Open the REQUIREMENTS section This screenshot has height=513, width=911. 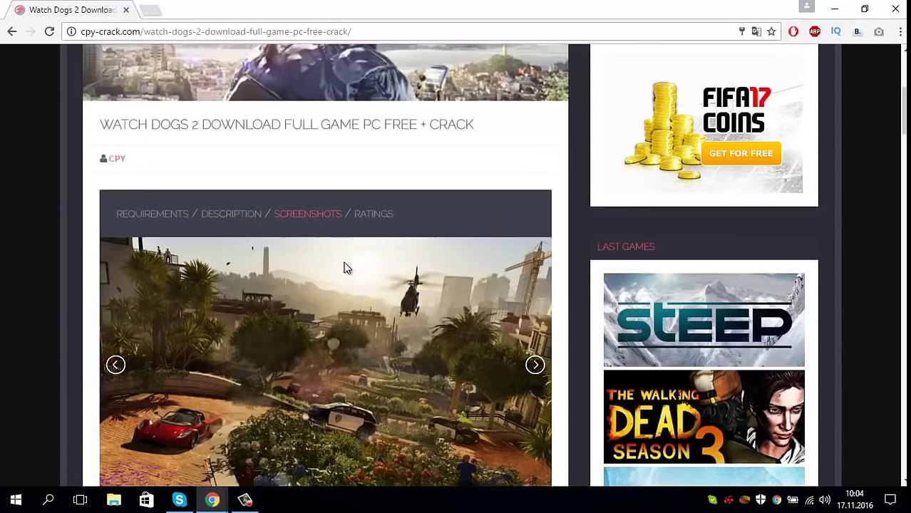153,214
